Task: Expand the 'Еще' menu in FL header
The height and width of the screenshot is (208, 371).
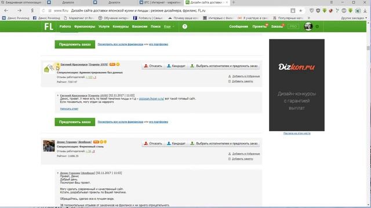Action: pyautogui.click(x=169, y=27)
